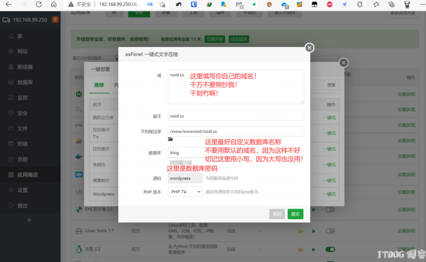Click the 取消 button

tap(277, 214)
